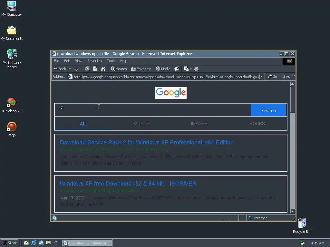330x247 pixels.
Task: Click the Outlook Express quick launch icon
Action: click(x=41, y=243)
